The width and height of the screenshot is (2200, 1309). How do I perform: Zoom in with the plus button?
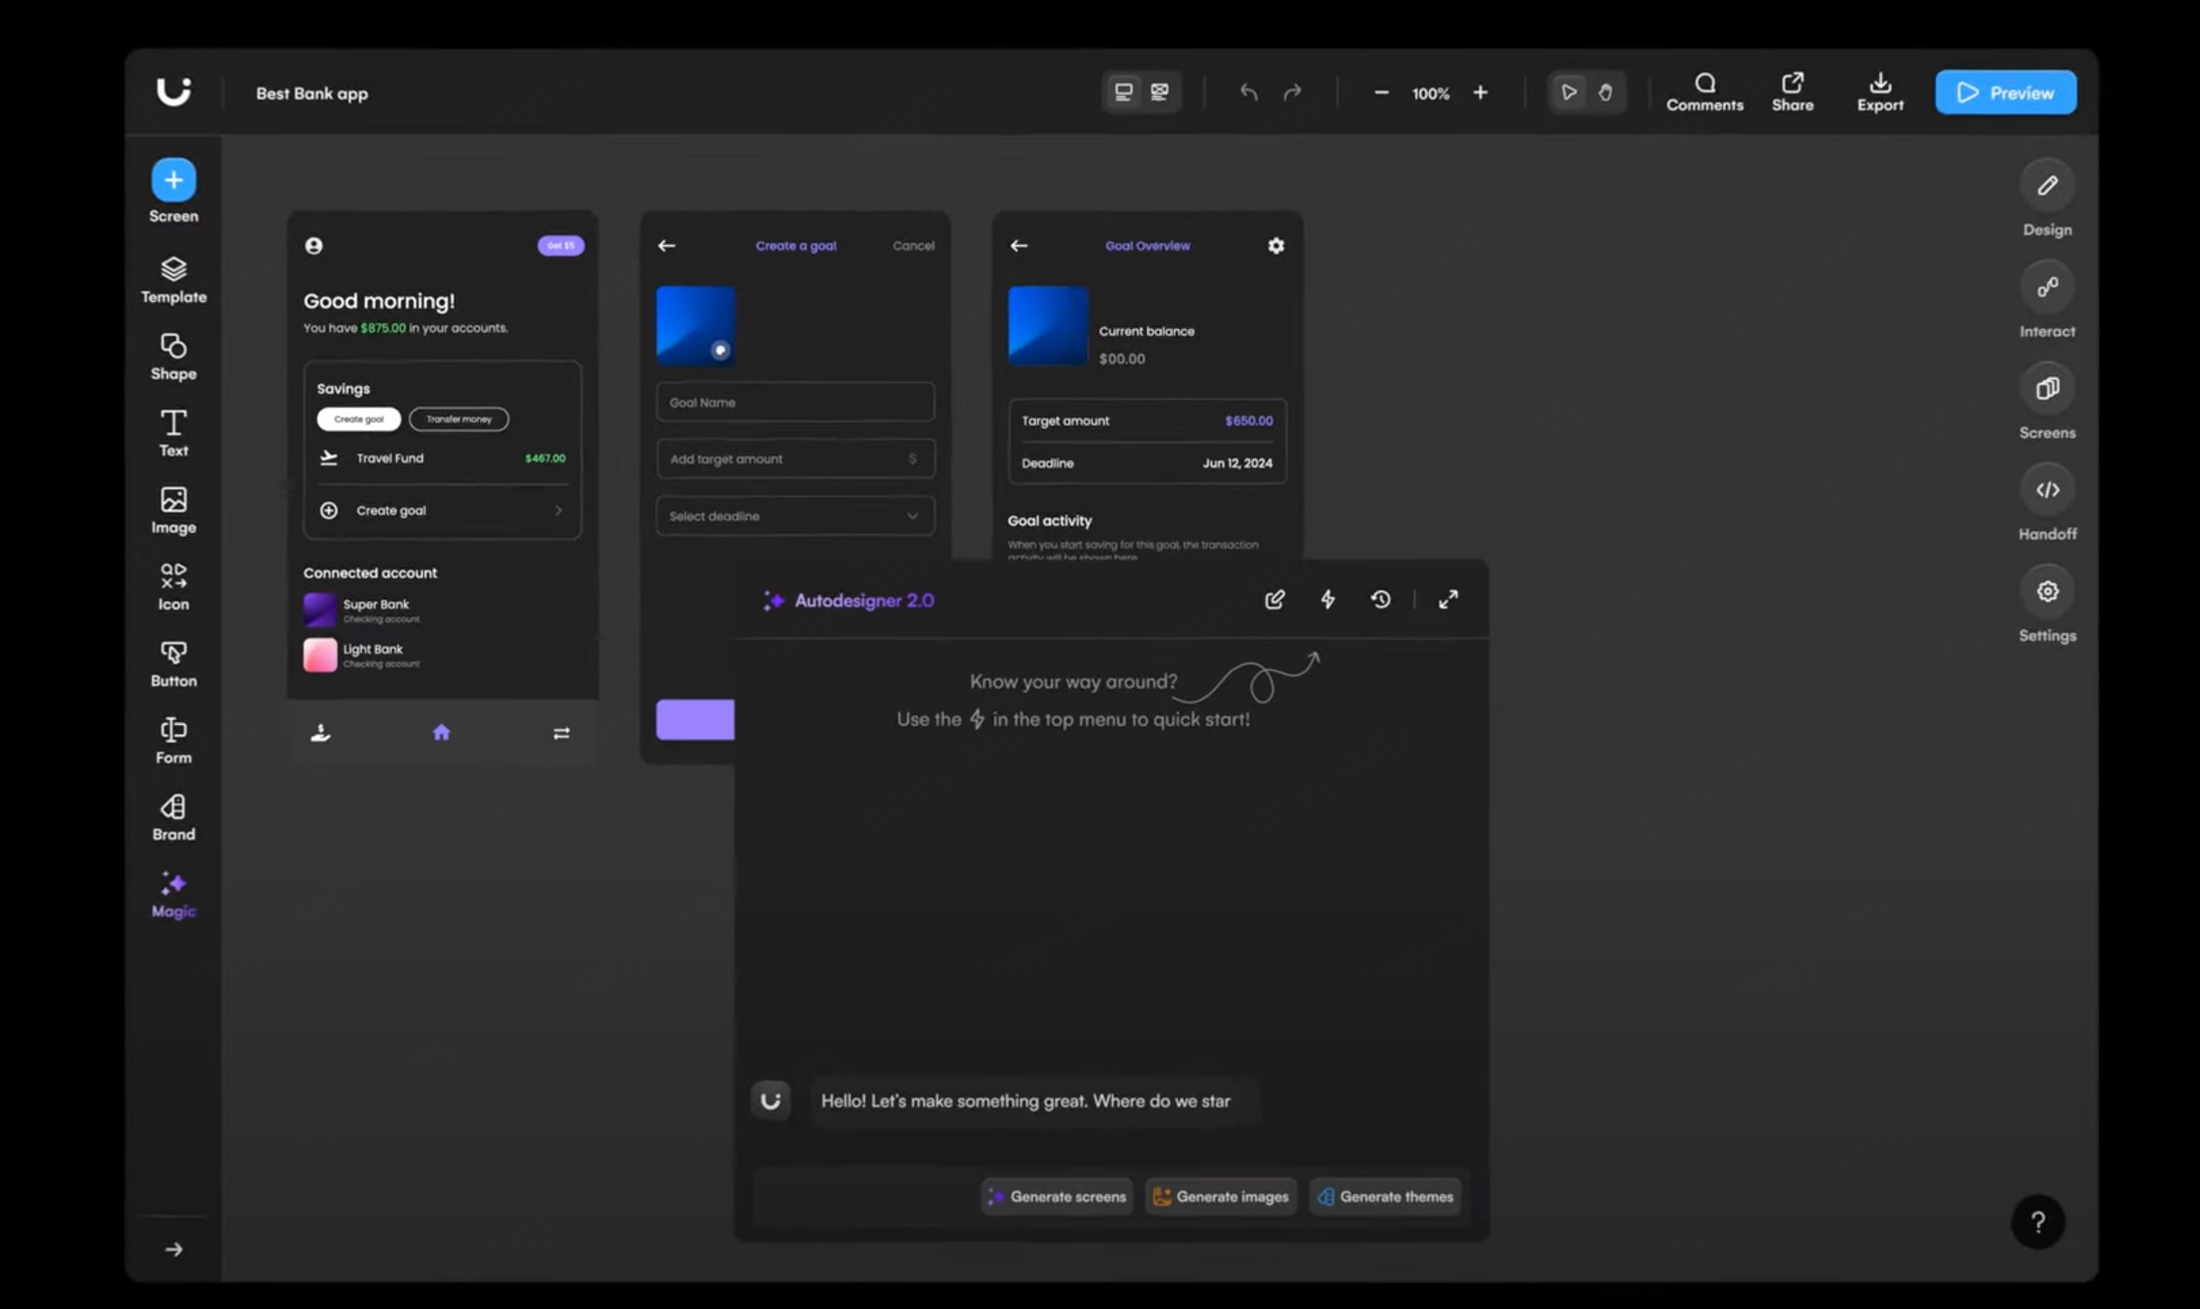click(x=1480, y=92)
